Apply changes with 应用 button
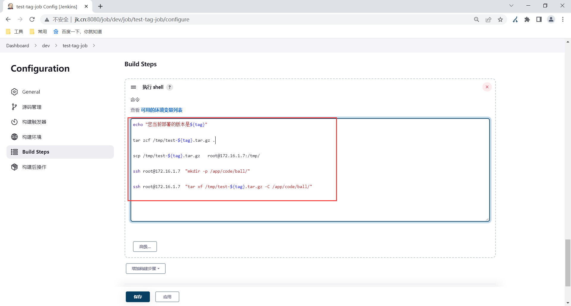The height and width of the screenshot is (306, 571). tap(167, 297)
